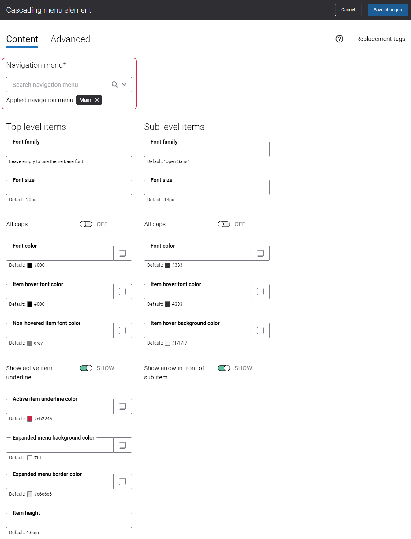411x539 pixels.
Task: Open color picker for Non-hovered item font color
Action: (122, 330)
